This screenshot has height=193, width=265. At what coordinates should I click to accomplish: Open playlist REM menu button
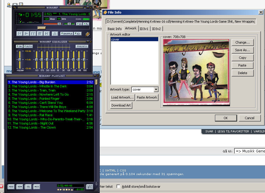(20, 187)
